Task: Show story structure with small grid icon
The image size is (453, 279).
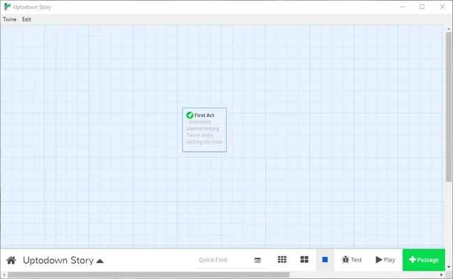Action: coord(282,259)
